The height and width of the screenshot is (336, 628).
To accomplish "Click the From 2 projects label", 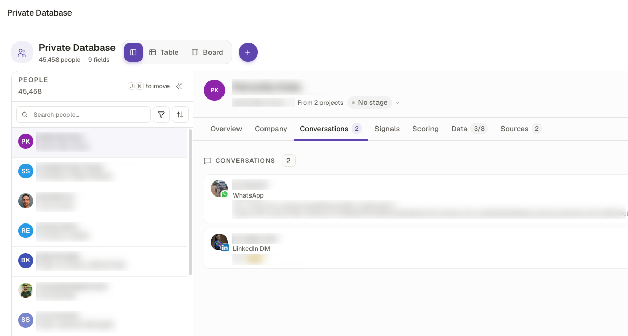I will [320, 103].
